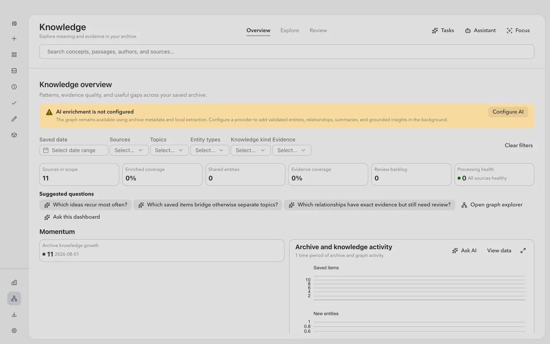550x344 pixels.
Task: Click the Shared entities card
Action: 245,175
